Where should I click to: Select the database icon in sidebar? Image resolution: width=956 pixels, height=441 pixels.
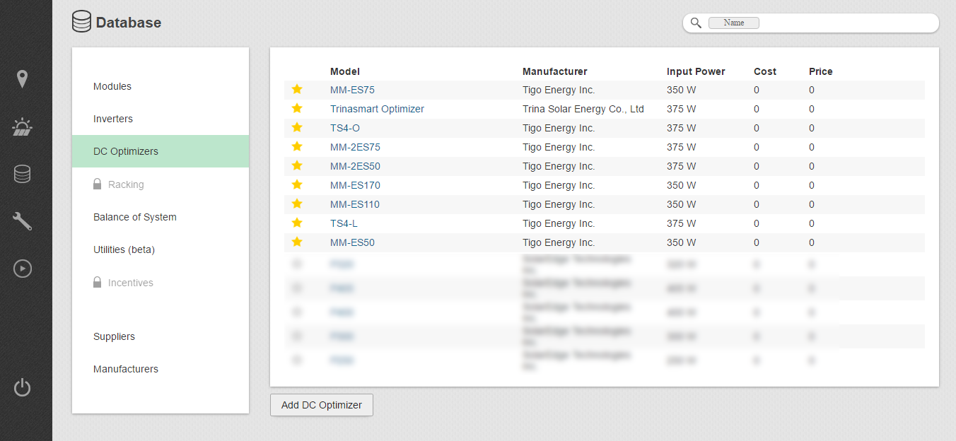pos(23,174)
